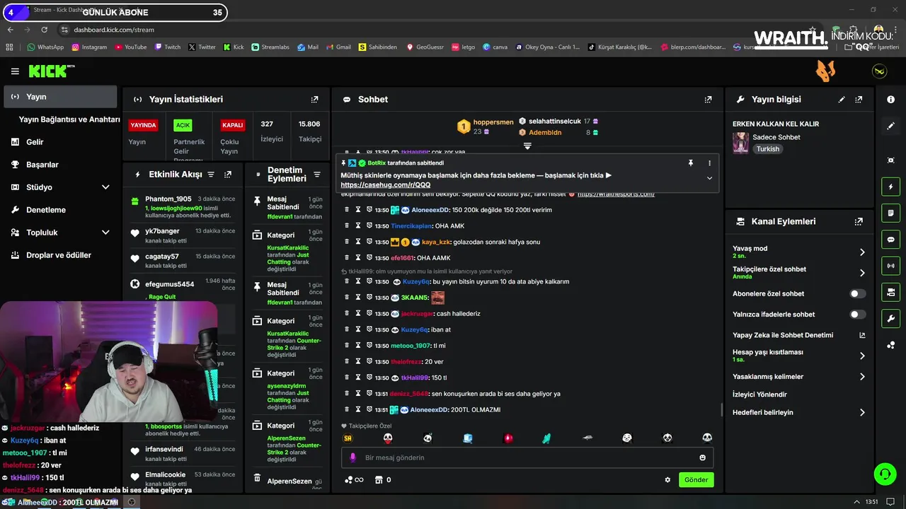906x509 pixels.
Task: Click the store icon below chat
Action: [383, 480]
